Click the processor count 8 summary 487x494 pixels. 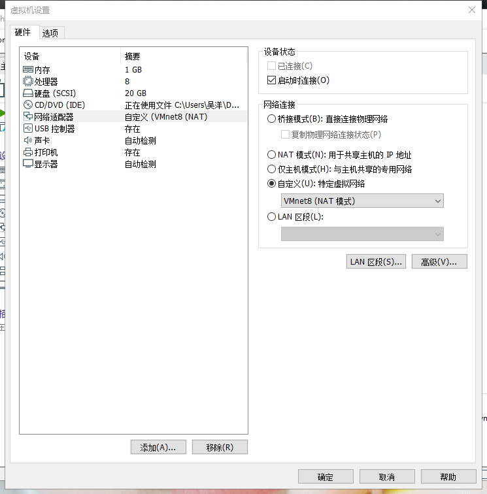coord(127,82)
